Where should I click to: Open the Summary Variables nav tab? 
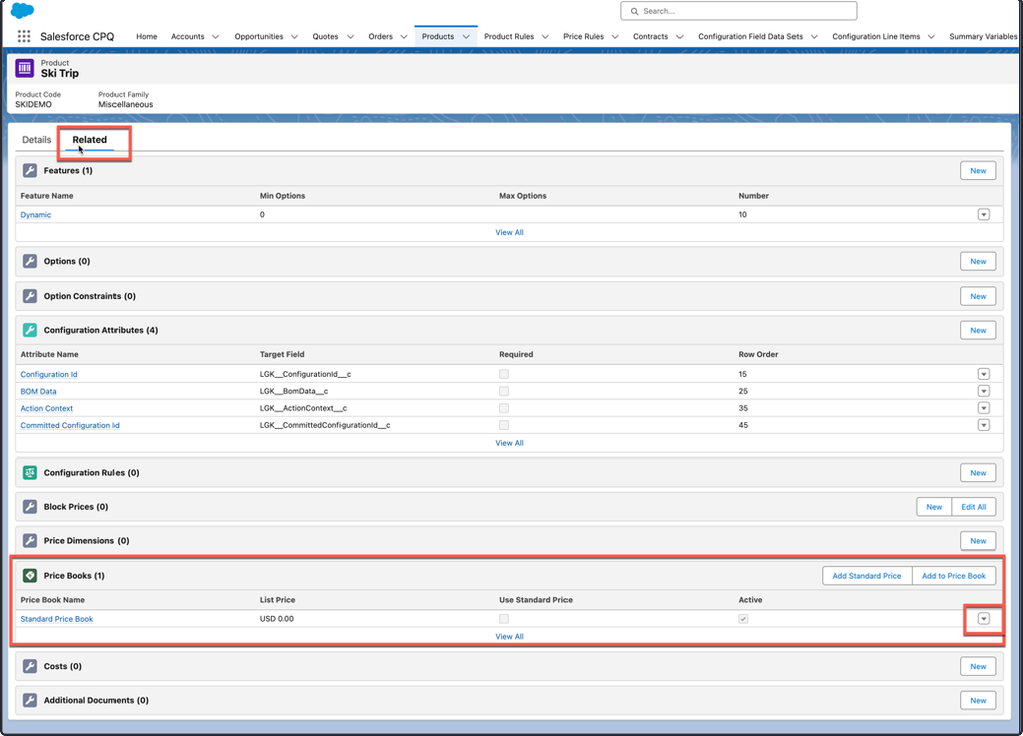click(983, 36)
